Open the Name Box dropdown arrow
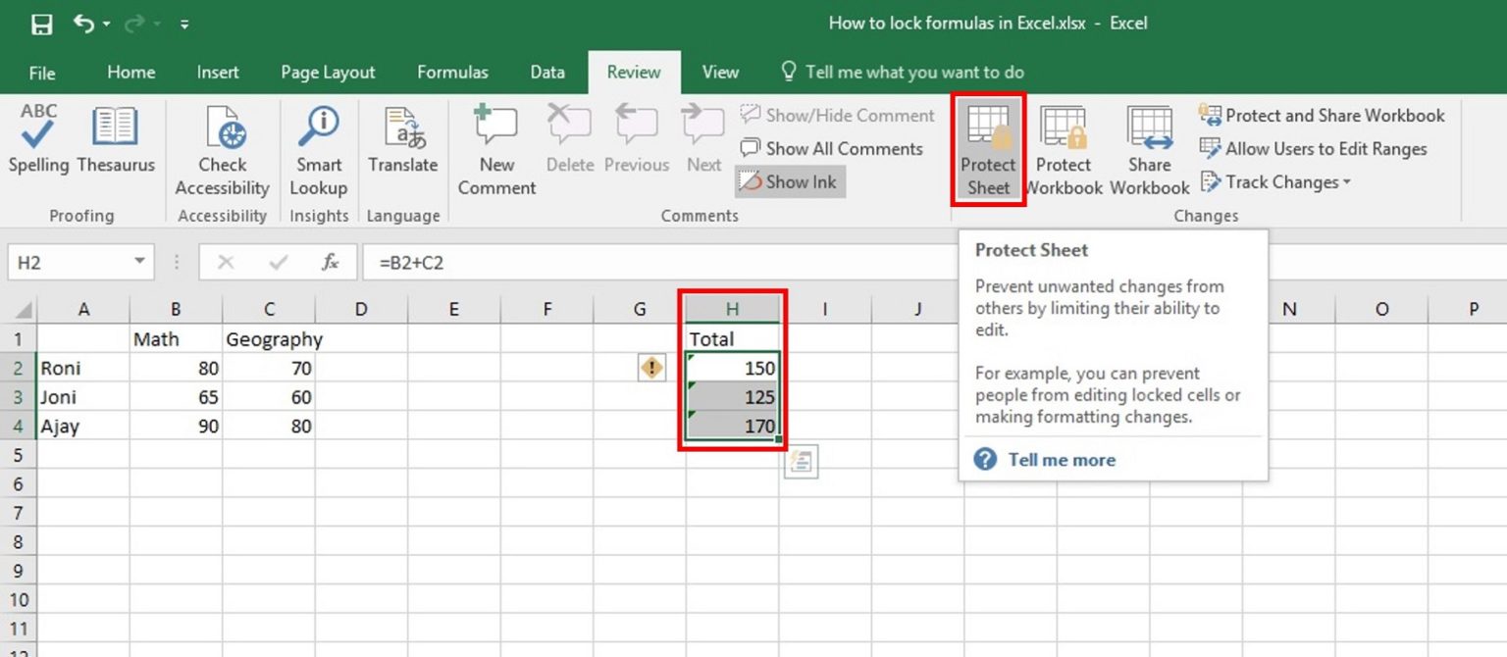The height and width of the screenshot is (657, 1507). click(x=139, y=262)
